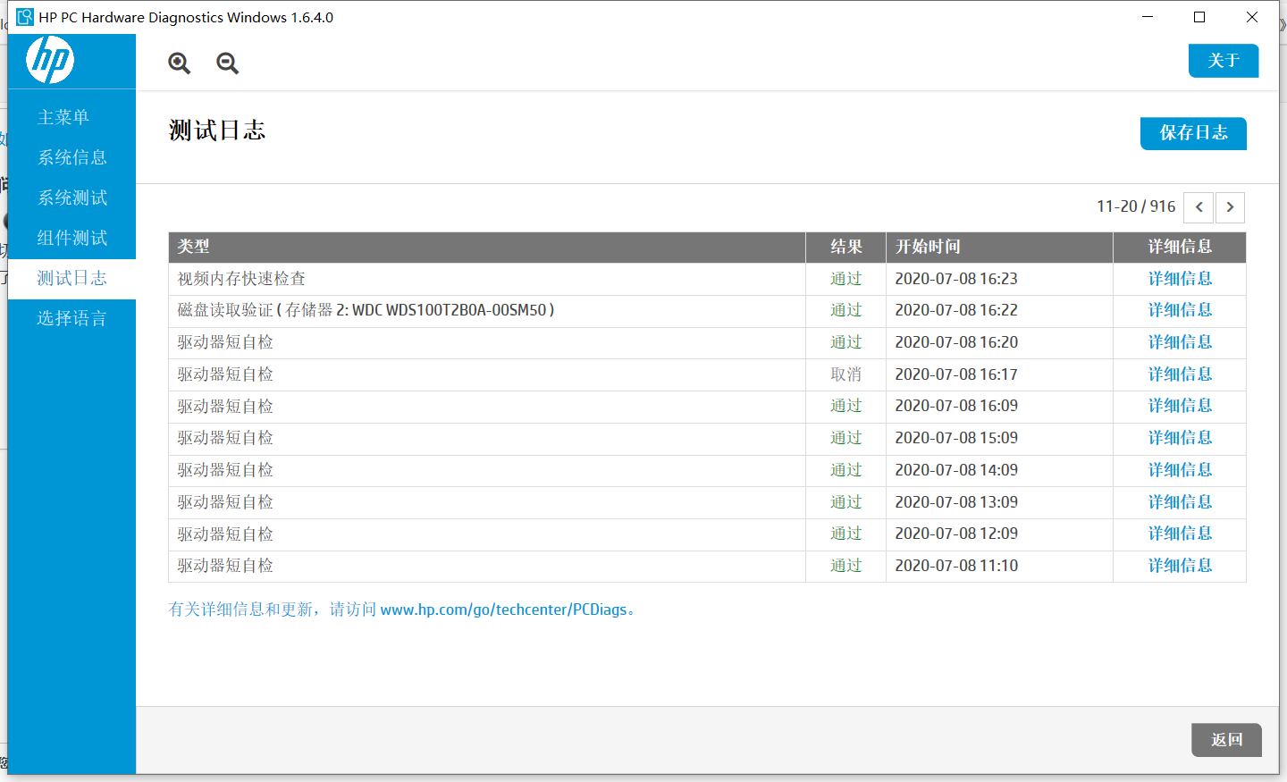
Task: Open 选择语言 language selection
Action: [71, 318]
